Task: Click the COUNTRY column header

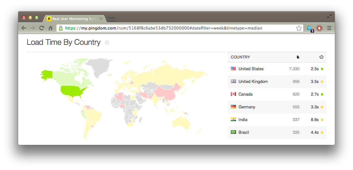Action: (x=240, y=57)
